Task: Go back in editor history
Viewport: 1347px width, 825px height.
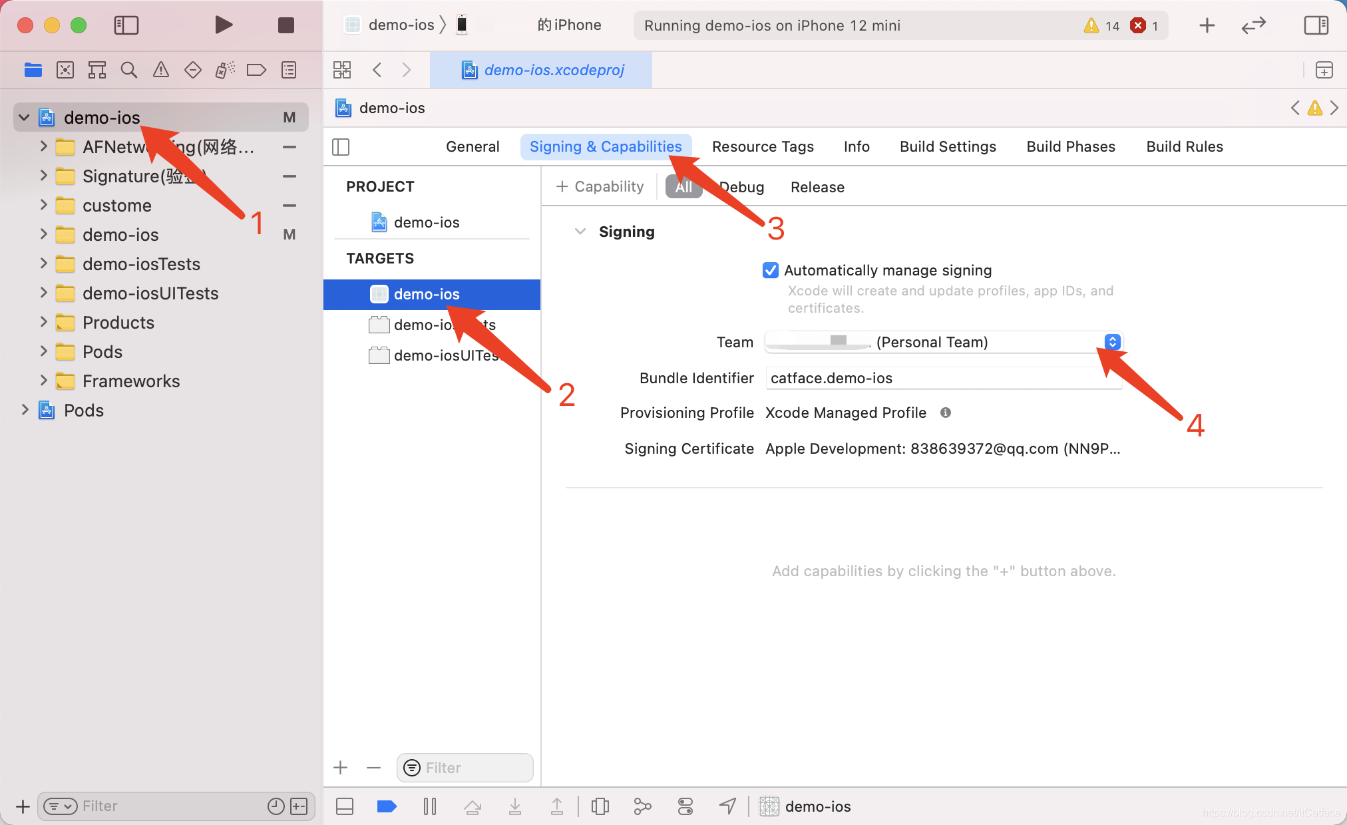Action: click(377, 70)
